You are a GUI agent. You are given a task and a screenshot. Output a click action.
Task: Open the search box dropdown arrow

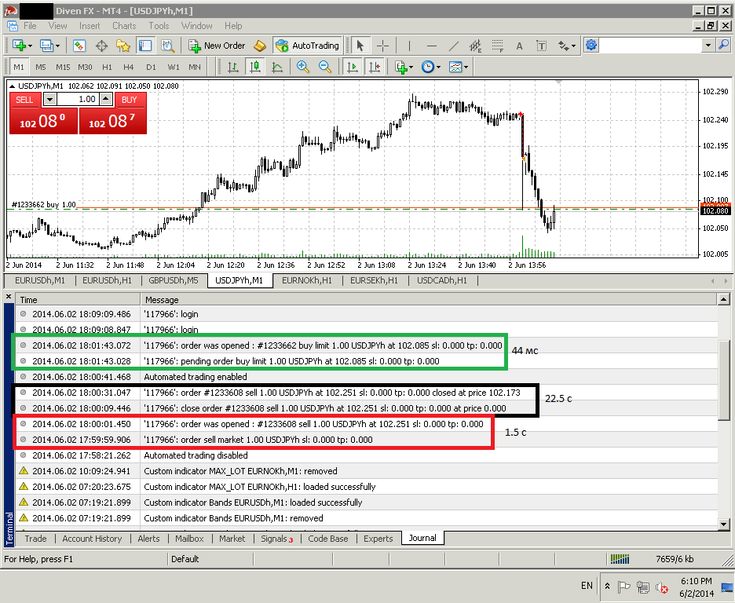click(x=708, y=46)
